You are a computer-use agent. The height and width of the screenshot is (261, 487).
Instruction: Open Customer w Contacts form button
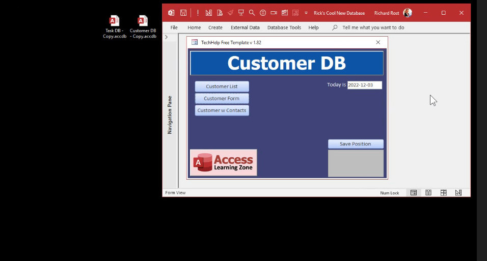[x=222, y=110]
